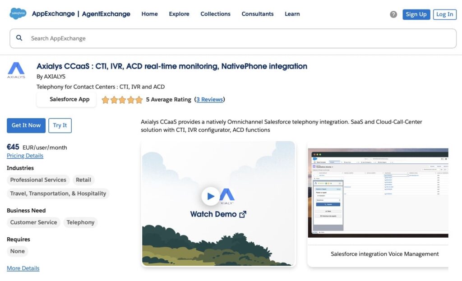
Task: Click the search magnifier icon
Action: coord(19,38)
